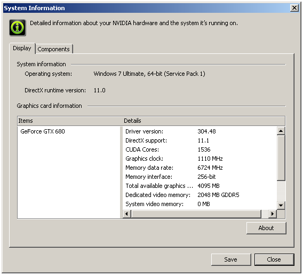
Task: Click the 11.1 DirectX support value
Action: click(203, 140)
